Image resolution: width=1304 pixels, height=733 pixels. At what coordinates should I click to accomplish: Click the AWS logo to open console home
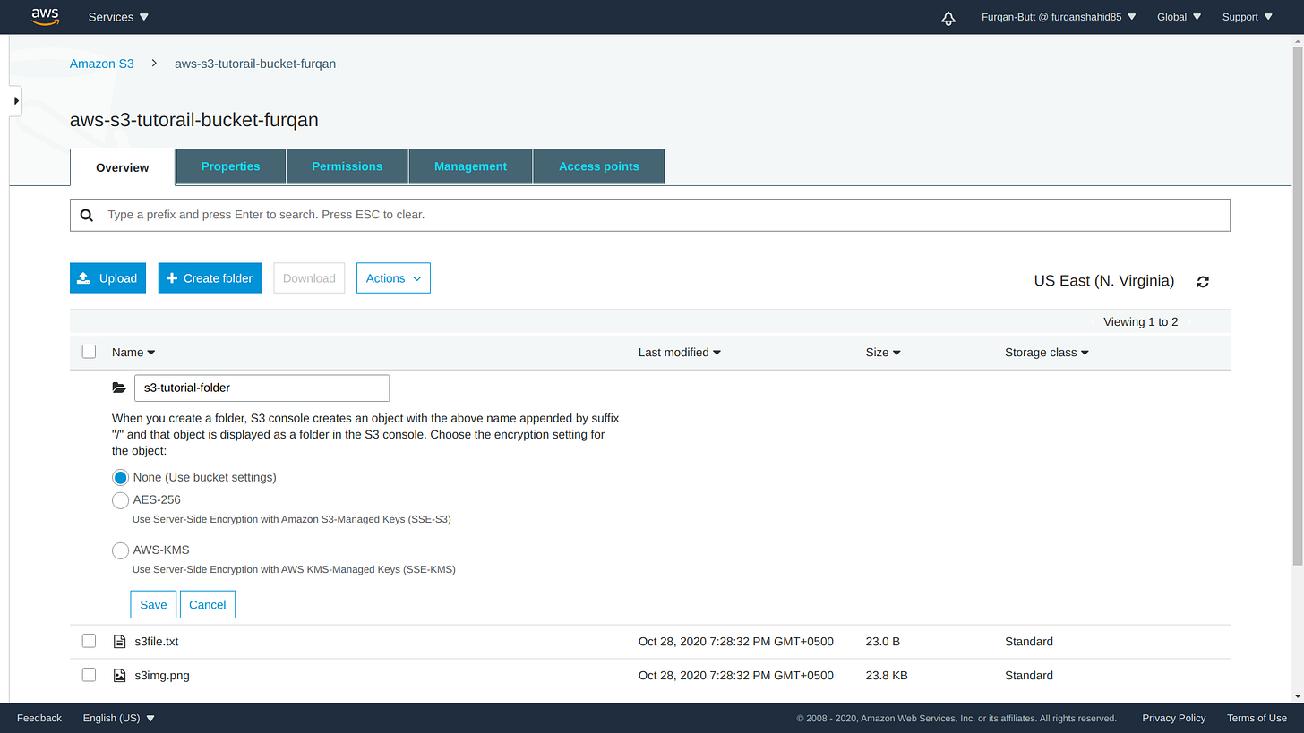click(x=45, y=16)
